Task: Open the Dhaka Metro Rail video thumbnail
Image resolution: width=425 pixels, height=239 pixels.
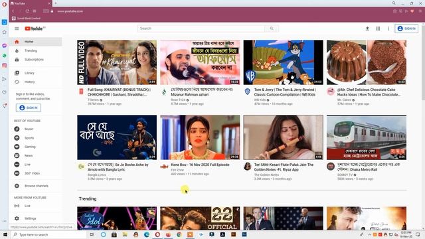Action: pos(367,137)
